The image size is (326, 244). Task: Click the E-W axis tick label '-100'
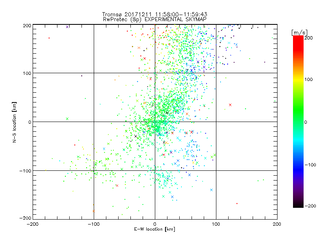[94, 224]
